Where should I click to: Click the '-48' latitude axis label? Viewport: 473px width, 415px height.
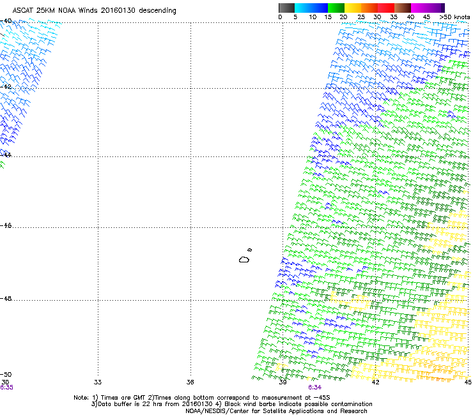pos(6,298)
